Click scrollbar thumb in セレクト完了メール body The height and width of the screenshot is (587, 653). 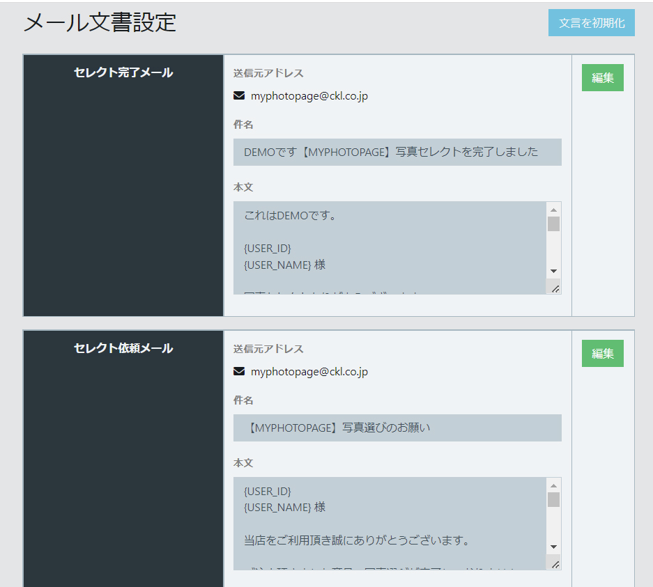553,224
